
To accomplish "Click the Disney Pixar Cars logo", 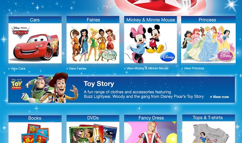I will 20,33.
